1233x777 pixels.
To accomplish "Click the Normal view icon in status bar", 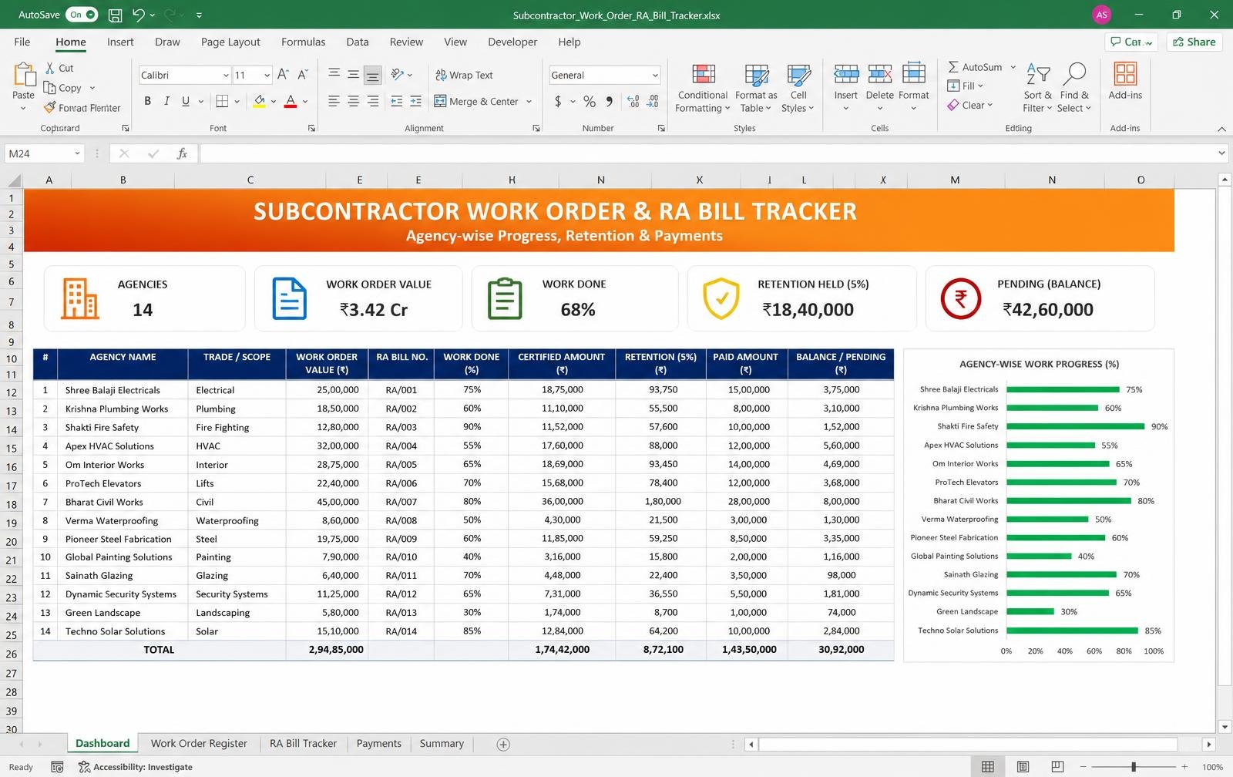I will tap(987, 767).
